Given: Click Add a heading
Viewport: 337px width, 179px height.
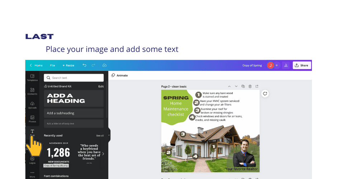Looking at the screenshot, I should pos(74,98).
